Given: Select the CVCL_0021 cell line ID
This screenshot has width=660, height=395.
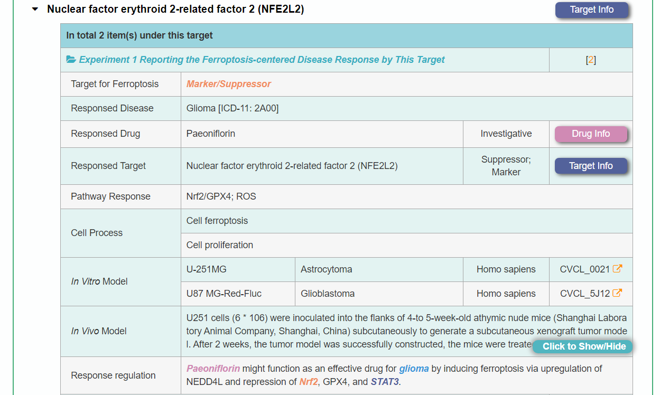Looking at the screenshot, I should (584, 269).
